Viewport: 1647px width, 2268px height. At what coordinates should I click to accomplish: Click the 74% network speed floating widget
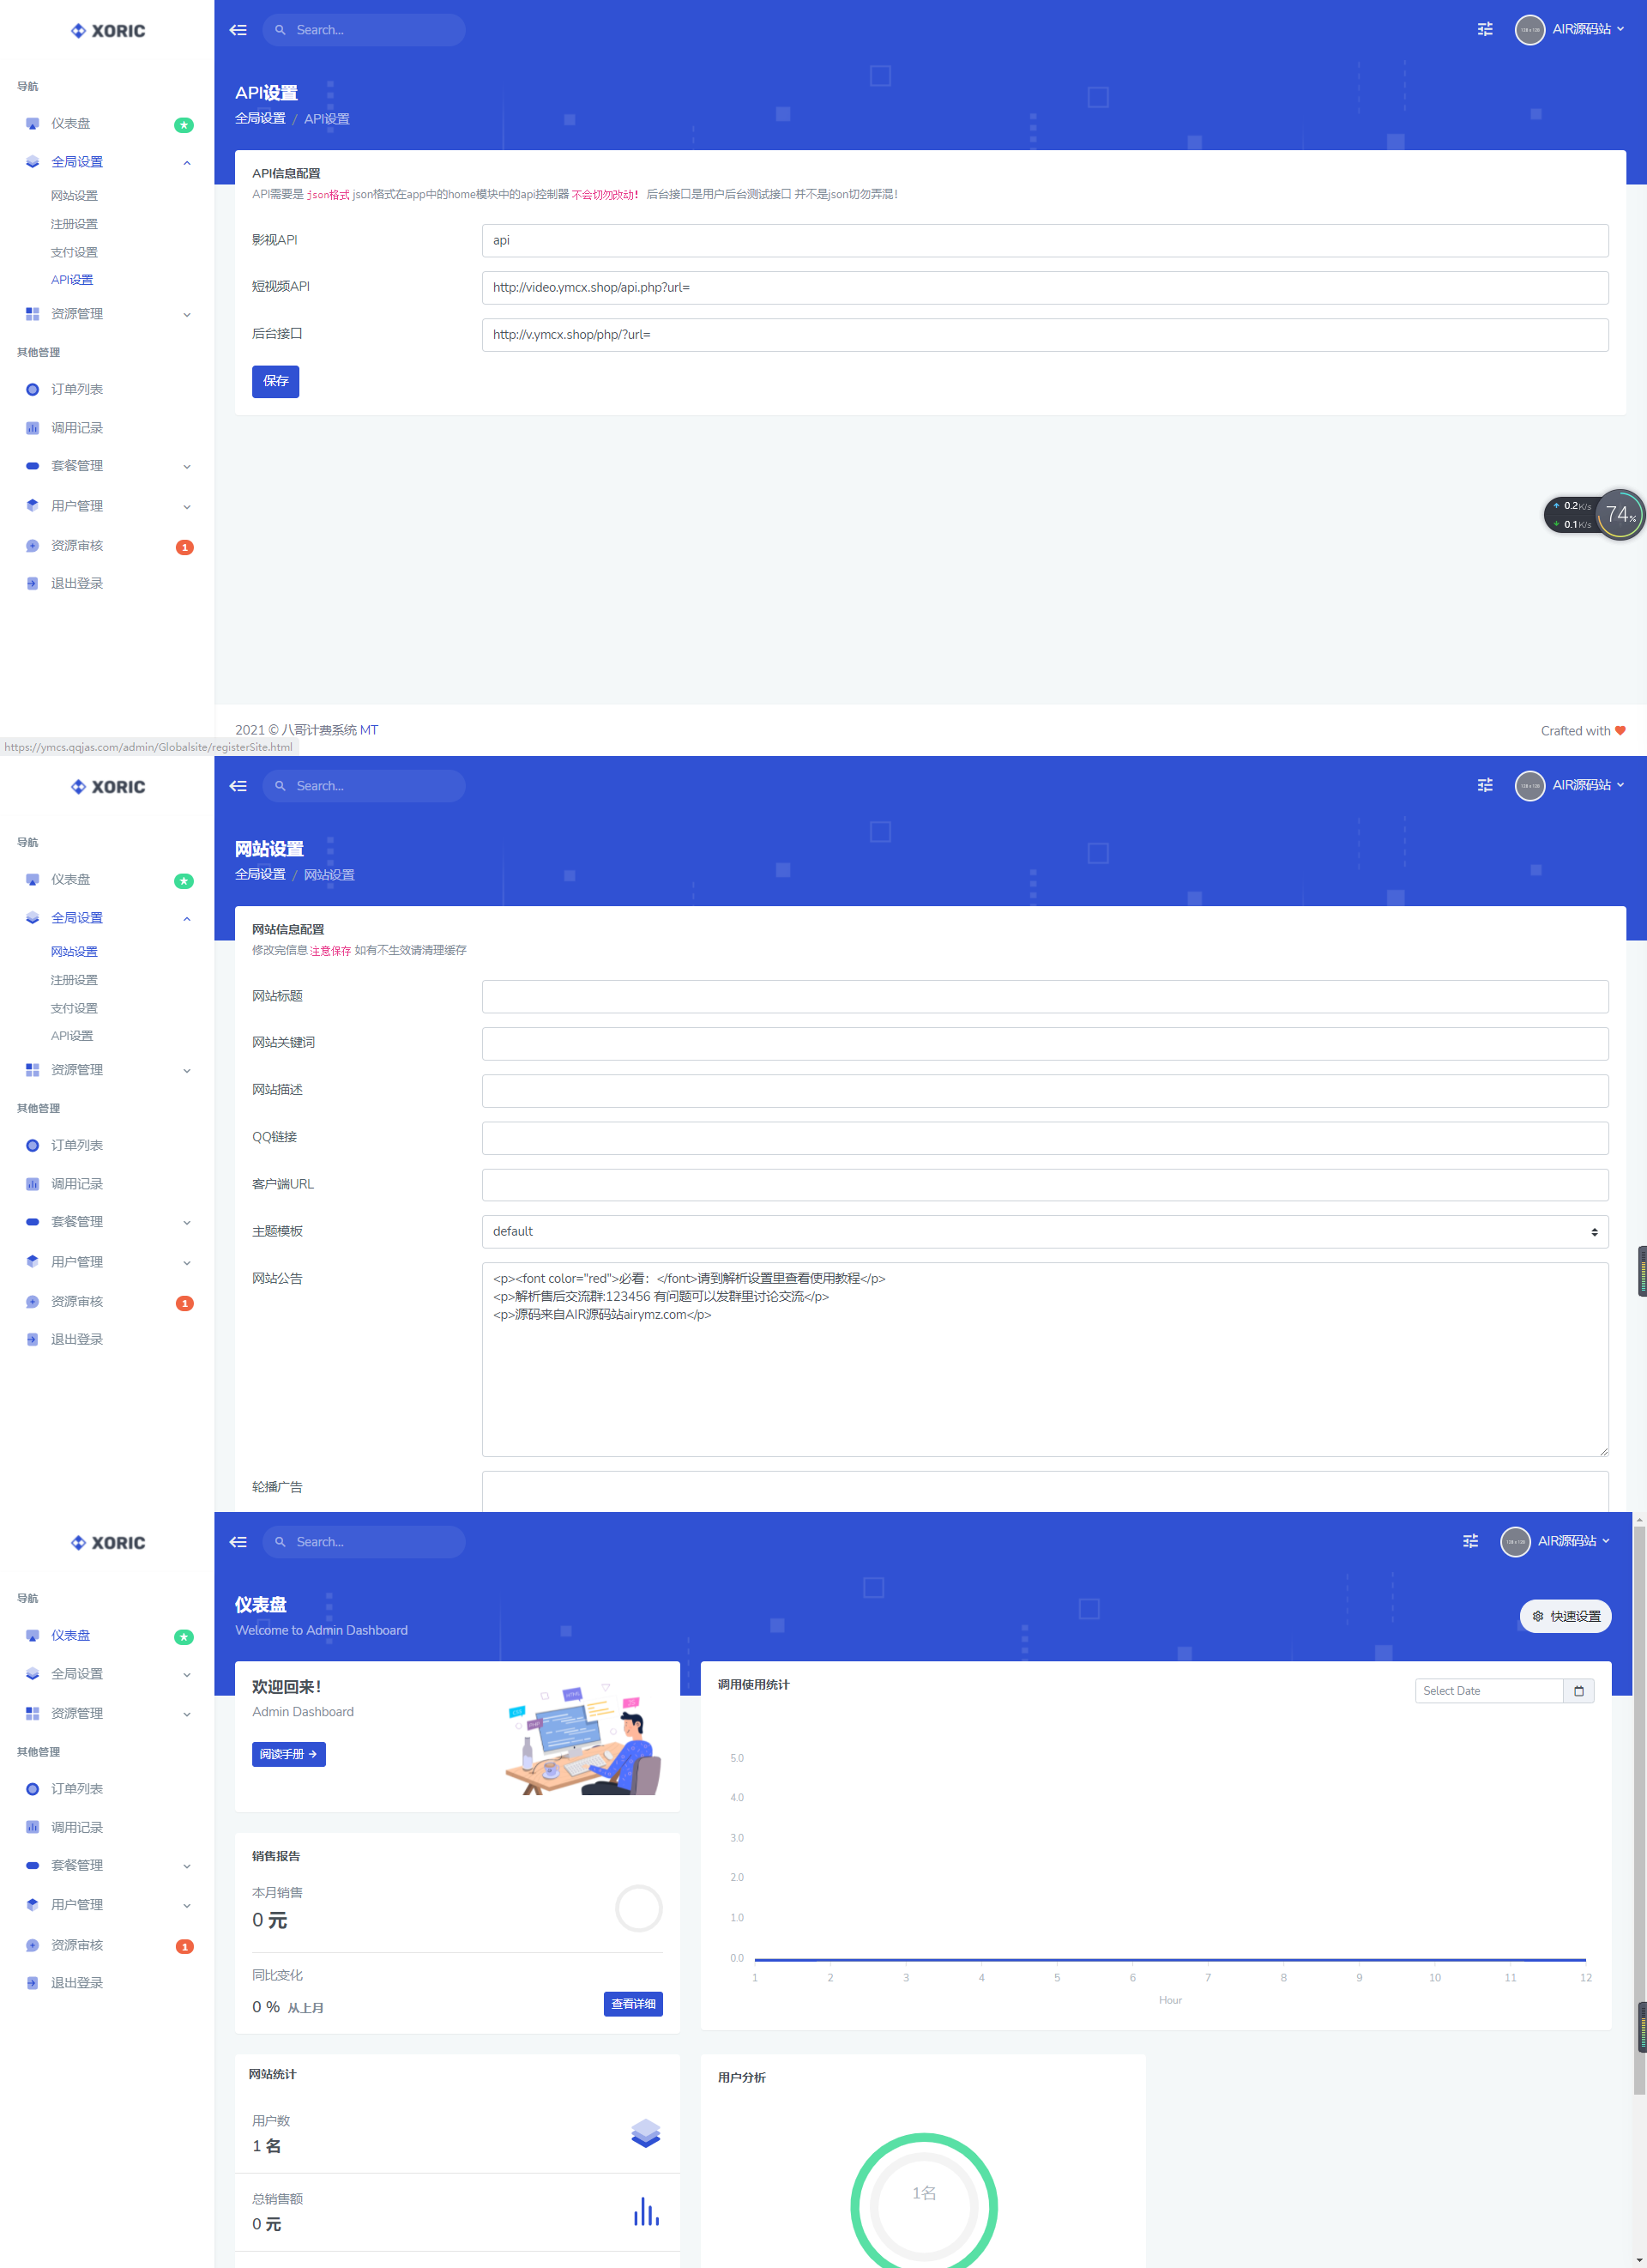coord(1594,515)
